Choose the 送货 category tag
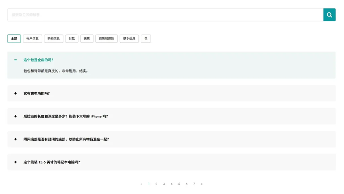Image resolution: width=344 pixels, height=194 pixels. tap(87, 39)
